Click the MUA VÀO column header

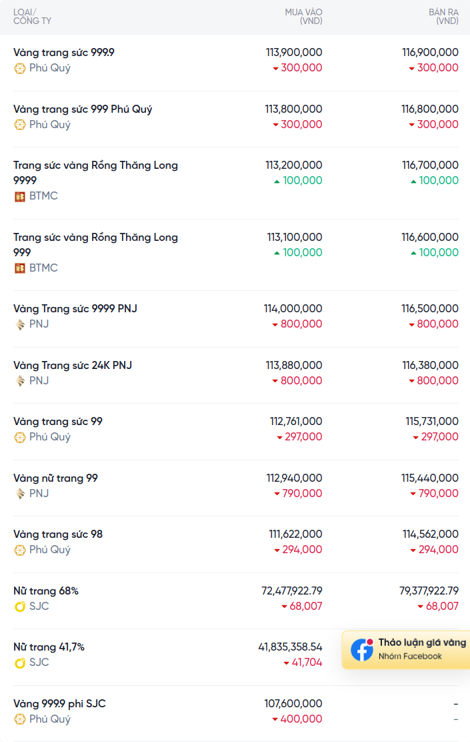[303, 17]
